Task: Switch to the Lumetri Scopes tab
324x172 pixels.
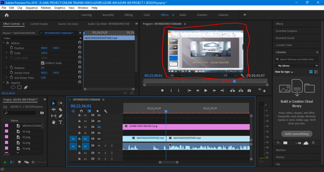Action: pos(39,24)
